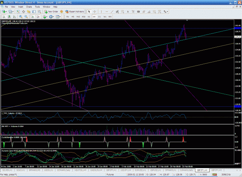Open the Navigator panel (star folder icon)
The width and height of the screenshot is (242, 177).
click(x=29, y=12)
